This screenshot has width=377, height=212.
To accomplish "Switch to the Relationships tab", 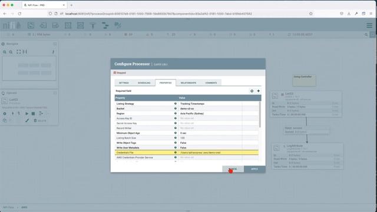I will (x=188, y=82).
